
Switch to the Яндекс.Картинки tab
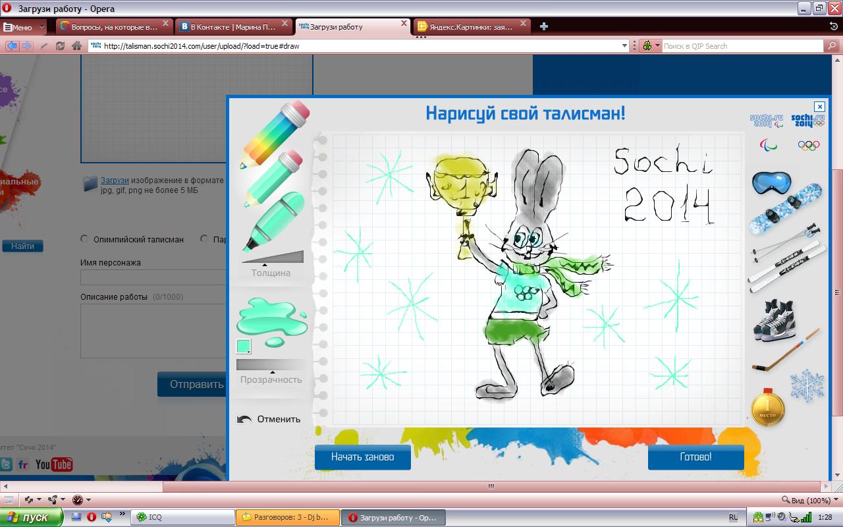coord(472,27)
